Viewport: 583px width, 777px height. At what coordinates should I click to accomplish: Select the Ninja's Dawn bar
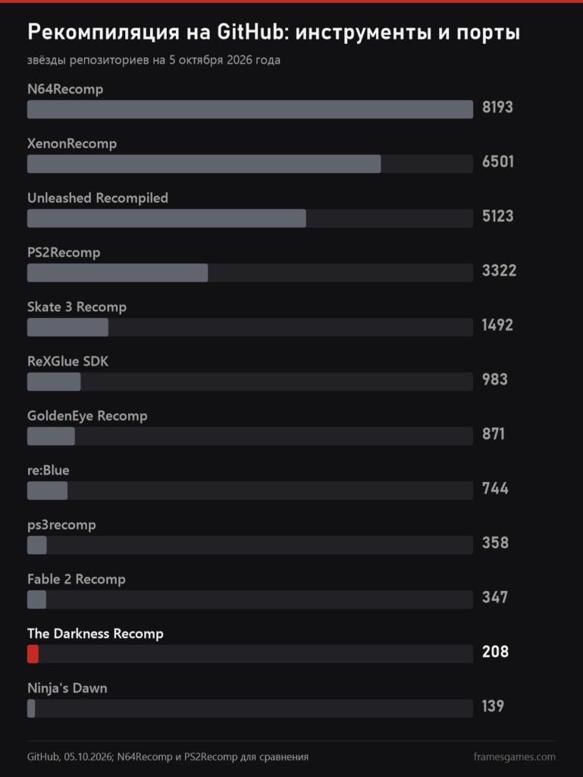pos(31,709)
